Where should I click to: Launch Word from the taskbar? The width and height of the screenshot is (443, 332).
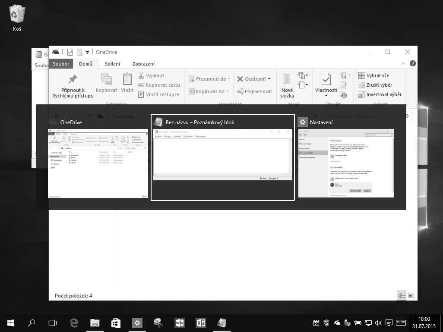coord(180,323)
